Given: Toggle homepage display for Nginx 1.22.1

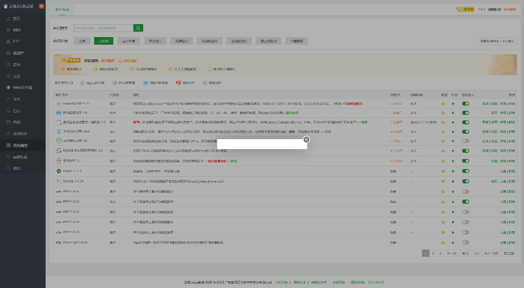Looking at the screenshot, I should click(x=465, y=171).
